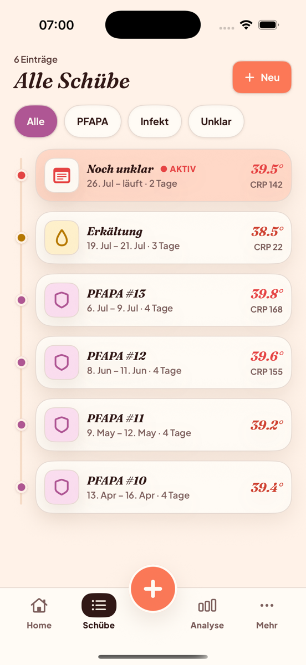Tap the shield icon of PFAPA #13
The height and width of the screenshot is (665, 306).
(x=62, y=300)
